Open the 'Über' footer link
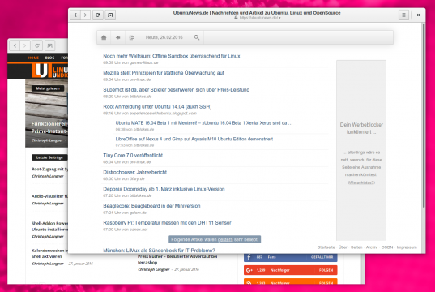 (x=343, y=247)
